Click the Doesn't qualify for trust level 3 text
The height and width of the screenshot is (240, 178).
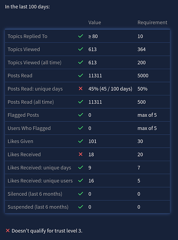[x=47, y=231]
